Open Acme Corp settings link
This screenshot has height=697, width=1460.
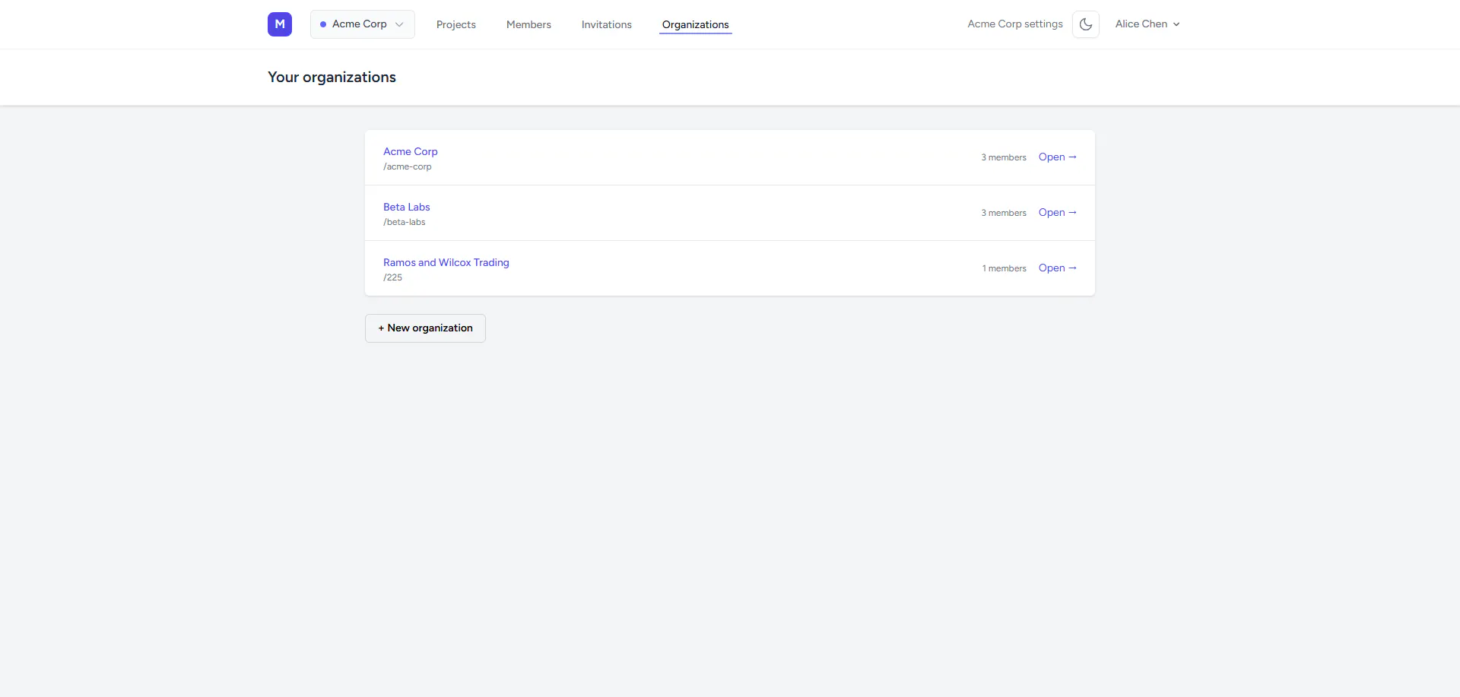tap(1015, 24)
